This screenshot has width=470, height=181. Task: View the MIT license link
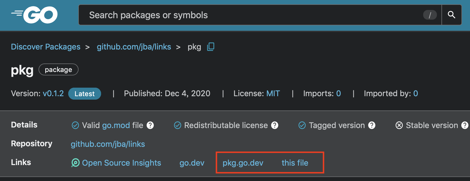[x=273, y=93]
